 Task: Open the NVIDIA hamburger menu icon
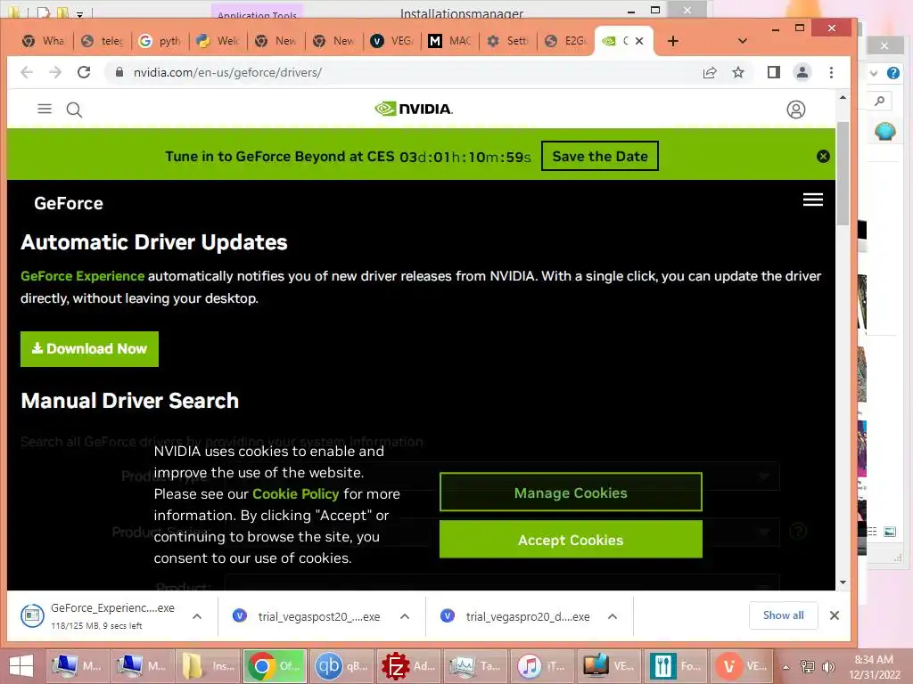pyautogui.click(x=45, y=109)
